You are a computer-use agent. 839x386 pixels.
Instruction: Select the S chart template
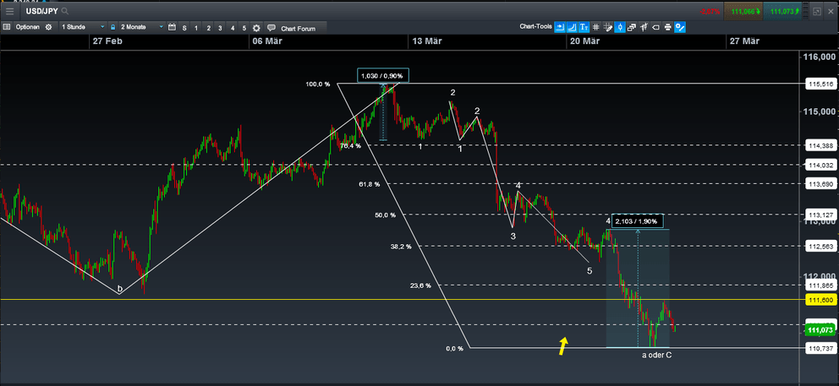coord(184,28)
